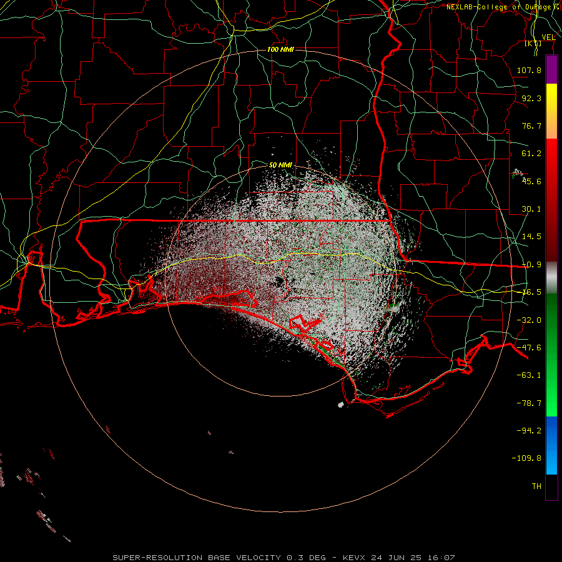Click the dark radar site hole at center

pos(280,282)
